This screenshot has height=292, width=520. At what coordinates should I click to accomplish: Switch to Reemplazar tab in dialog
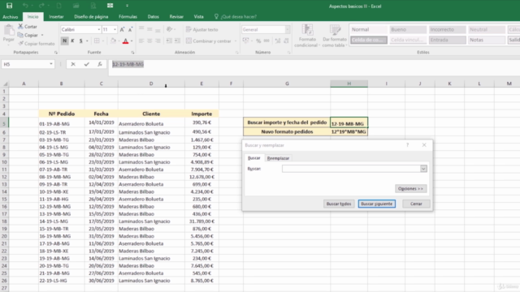(x=278, y=158)
